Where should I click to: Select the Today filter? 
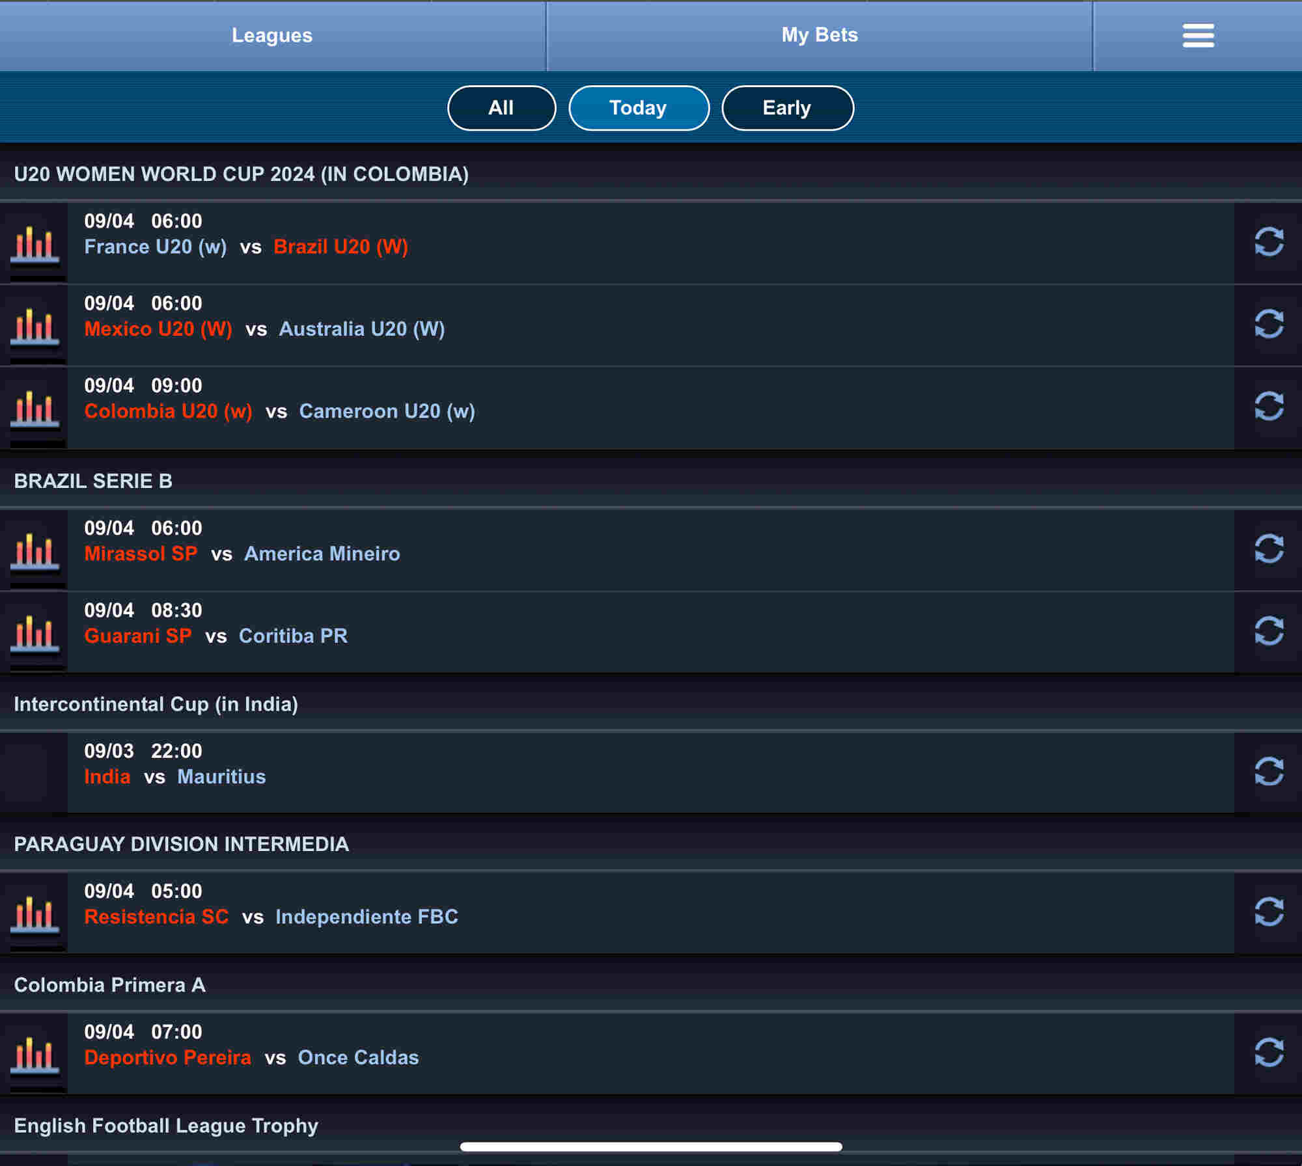(x=639, y=108)
